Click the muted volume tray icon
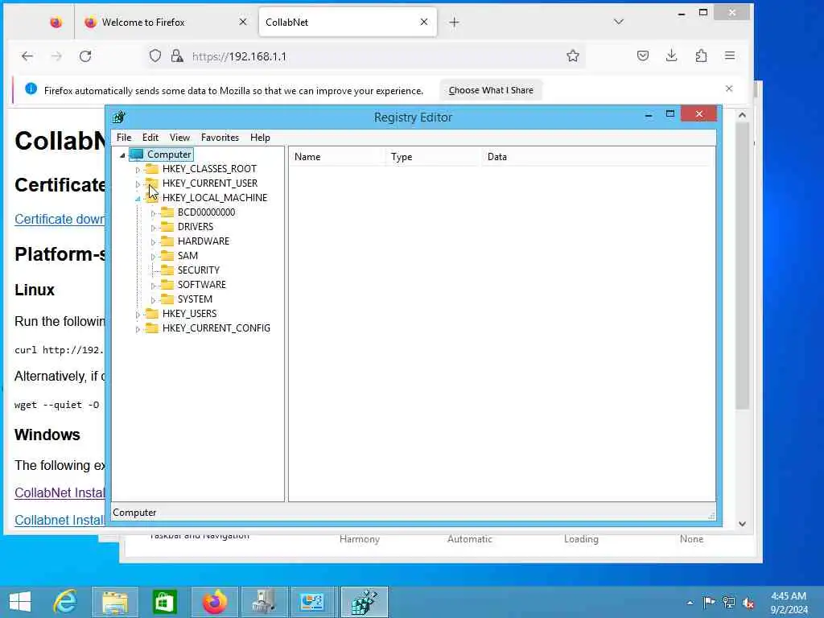Image resolution: width=824 pixels, height=618 pixels. tap(748, 603)
